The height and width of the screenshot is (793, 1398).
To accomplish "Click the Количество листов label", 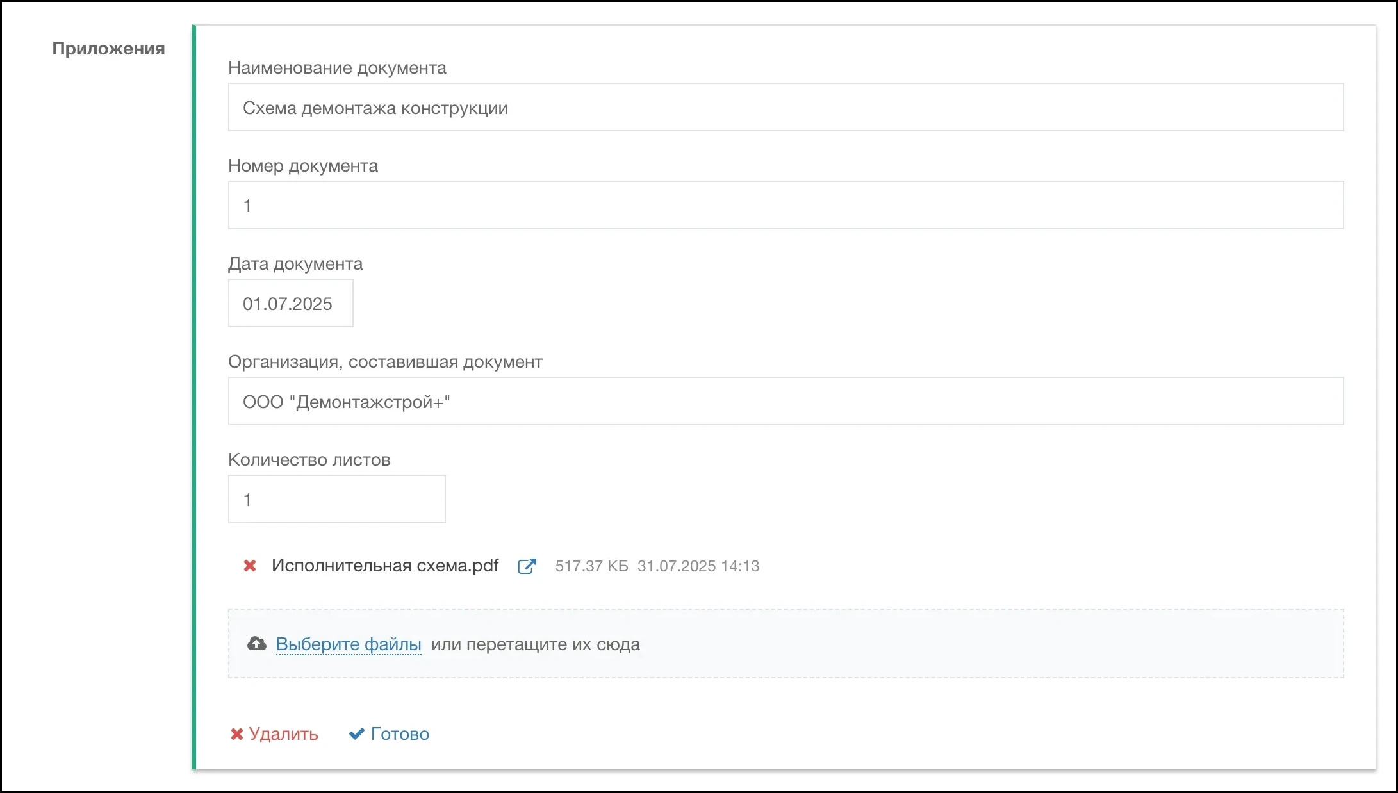I will (x=309, y=460).
